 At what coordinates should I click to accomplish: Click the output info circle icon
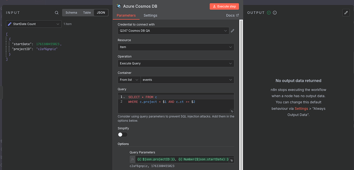275,13
